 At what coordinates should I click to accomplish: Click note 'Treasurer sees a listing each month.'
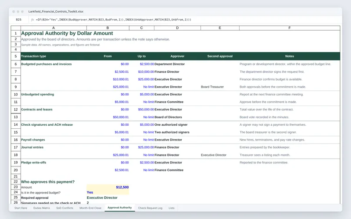265,155
